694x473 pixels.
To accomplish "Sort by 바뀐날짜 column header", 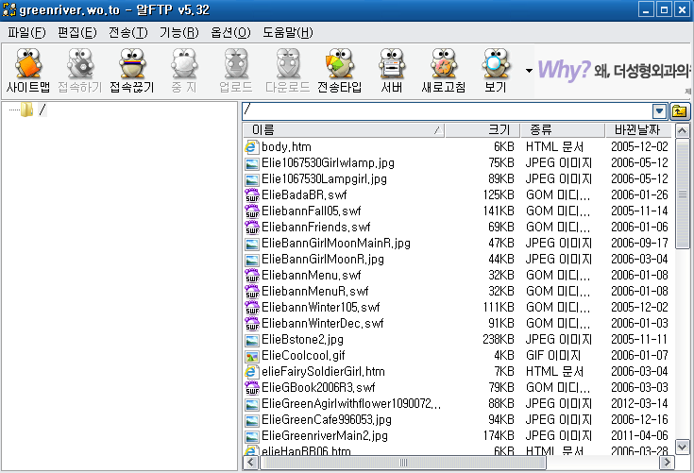I will coord(640,129).
